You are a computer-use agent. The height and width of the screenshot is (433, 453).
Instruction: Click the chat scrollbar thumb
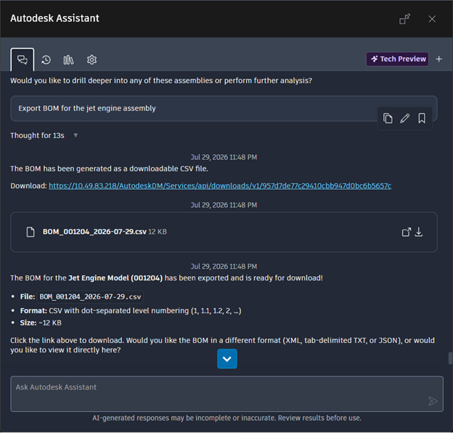pyautogui.click(x=450, y=358)
